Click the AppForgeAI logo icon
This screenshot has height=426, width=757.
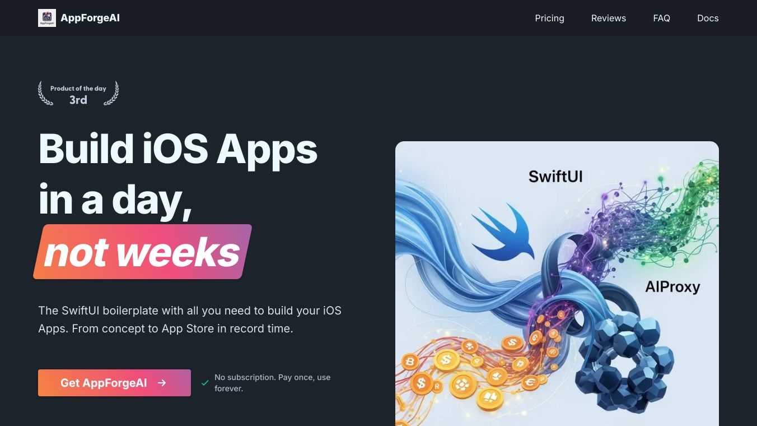47,18
